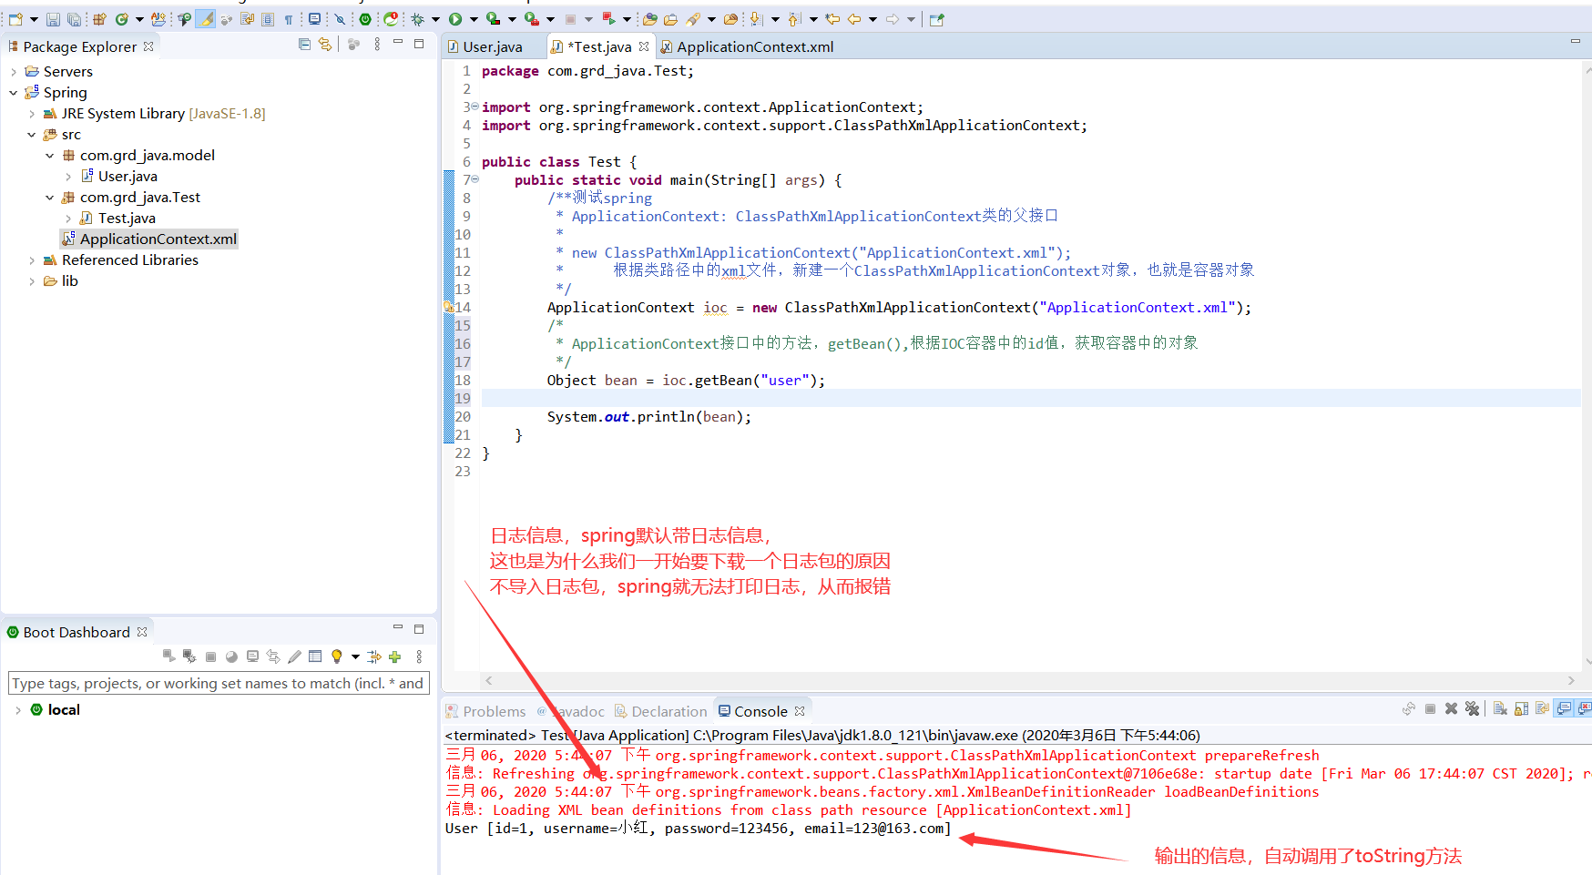Collapse main method at line 7 fold marker
The width and height of the screenshot is (1592, 875).
pyautogui.click(x=475, y=179)
